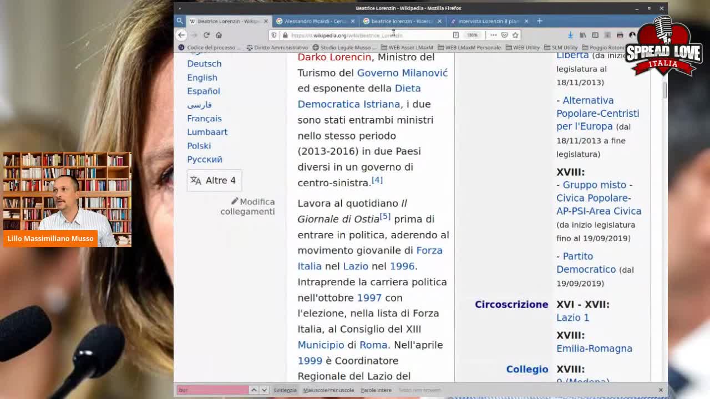Open the Emilia-Romagna link
This screenshot has height=399, width=710.
(x=594, y=349)
